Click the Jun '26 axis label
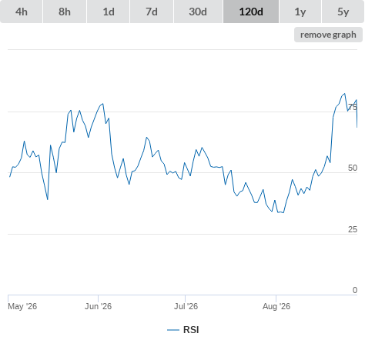Screen dimensions: 365x350 click(x=99, y=306)
